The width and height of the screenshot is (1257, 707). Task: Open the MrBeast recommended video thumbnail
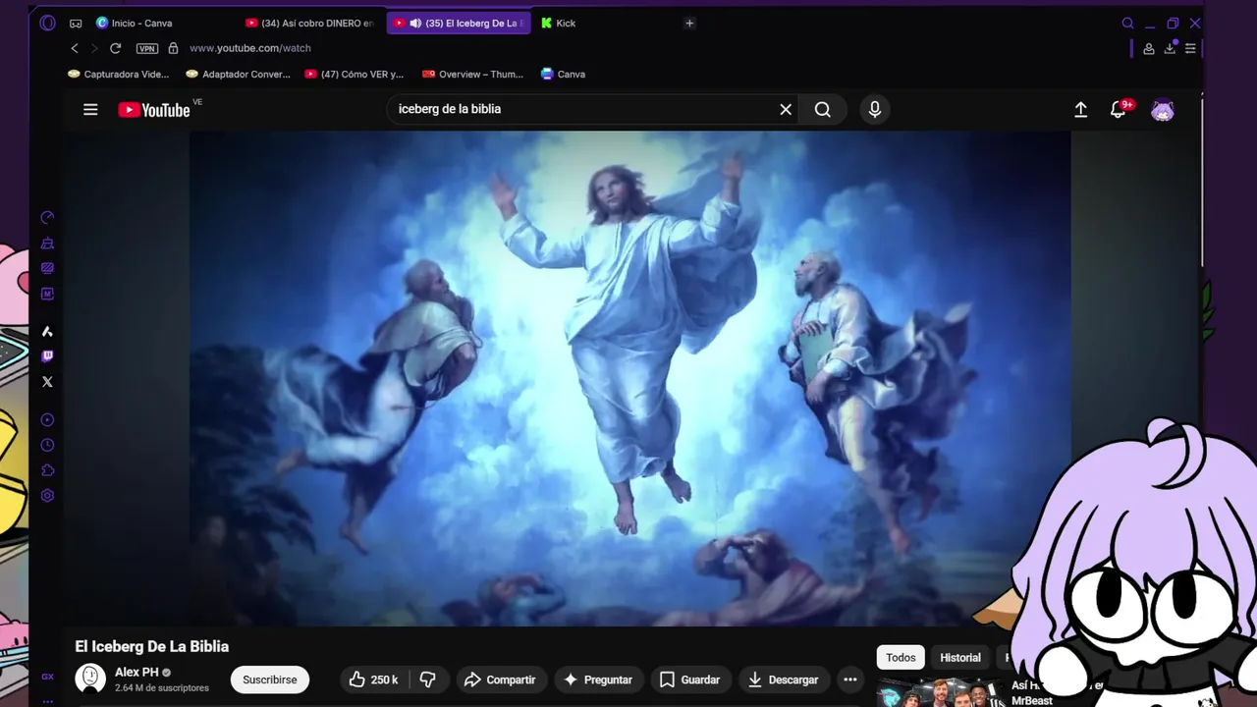(x=941, y=693)
